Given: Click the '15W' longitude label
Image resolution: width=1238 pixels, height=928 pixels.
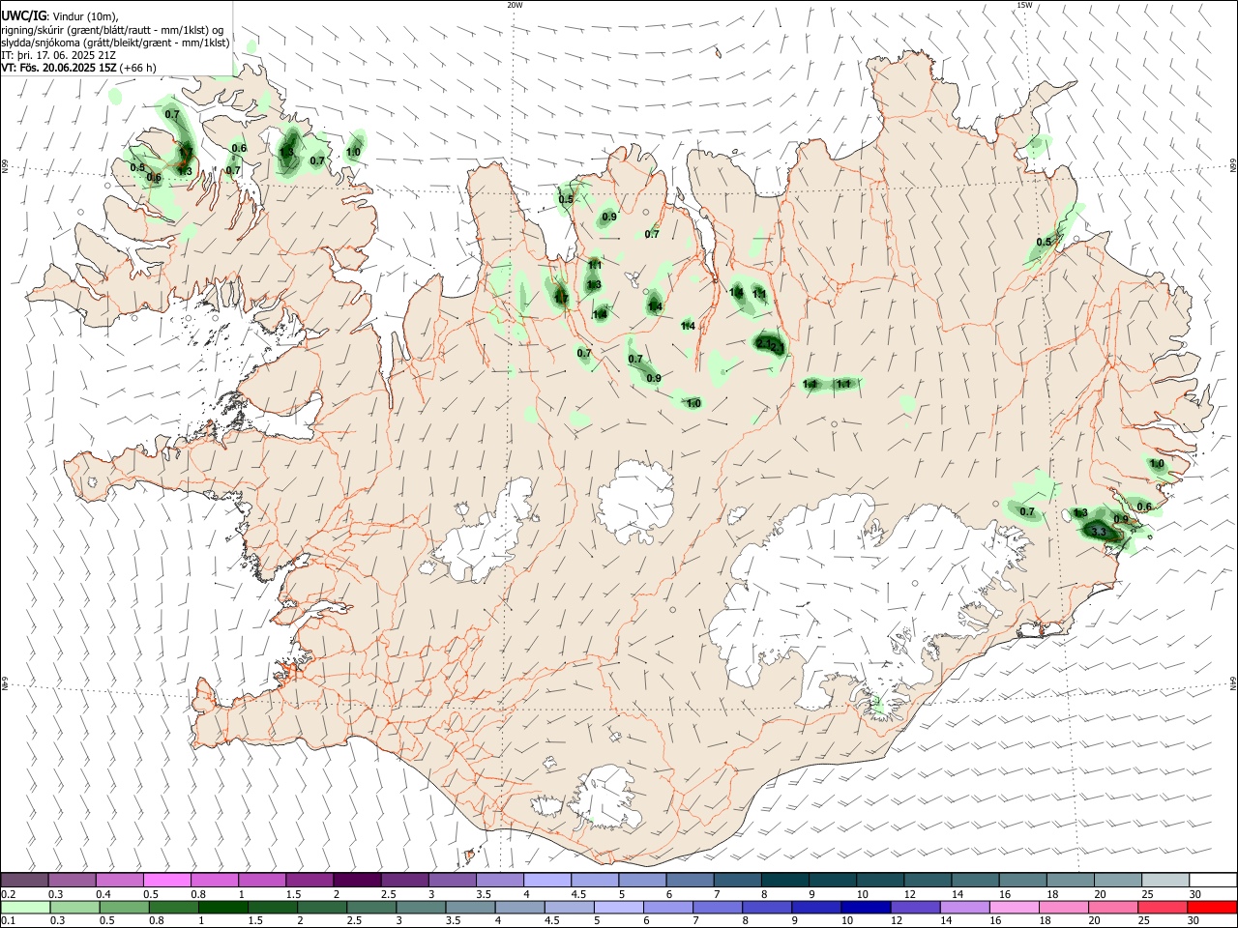Looking at the screenshot, I should [1024, 5].
